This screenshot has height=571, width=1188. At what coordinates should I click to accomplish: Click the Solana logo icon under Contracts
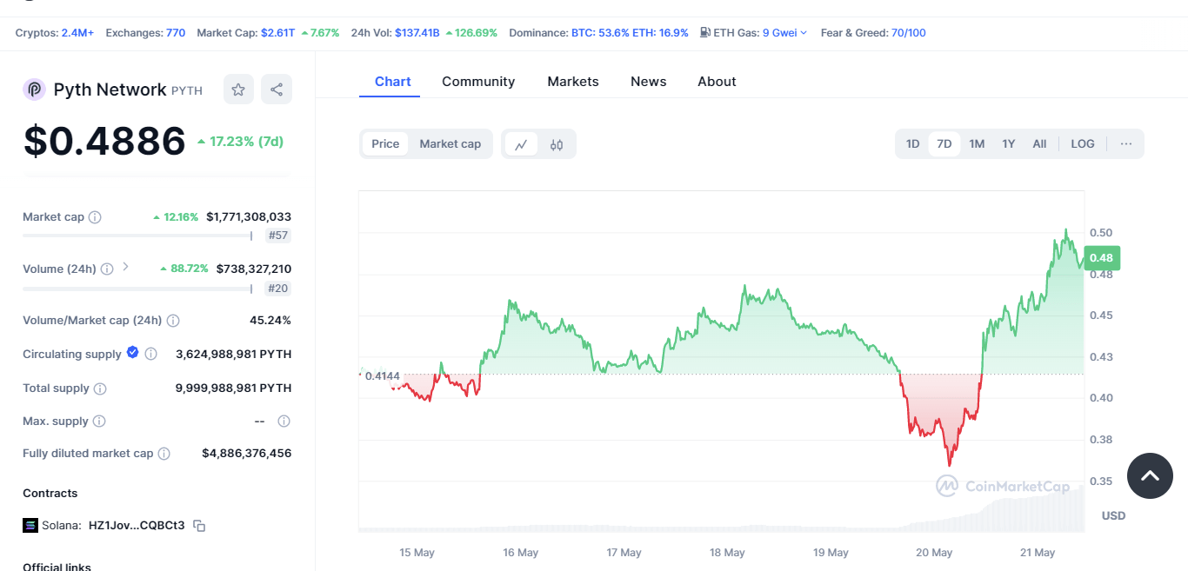(30, 525)
